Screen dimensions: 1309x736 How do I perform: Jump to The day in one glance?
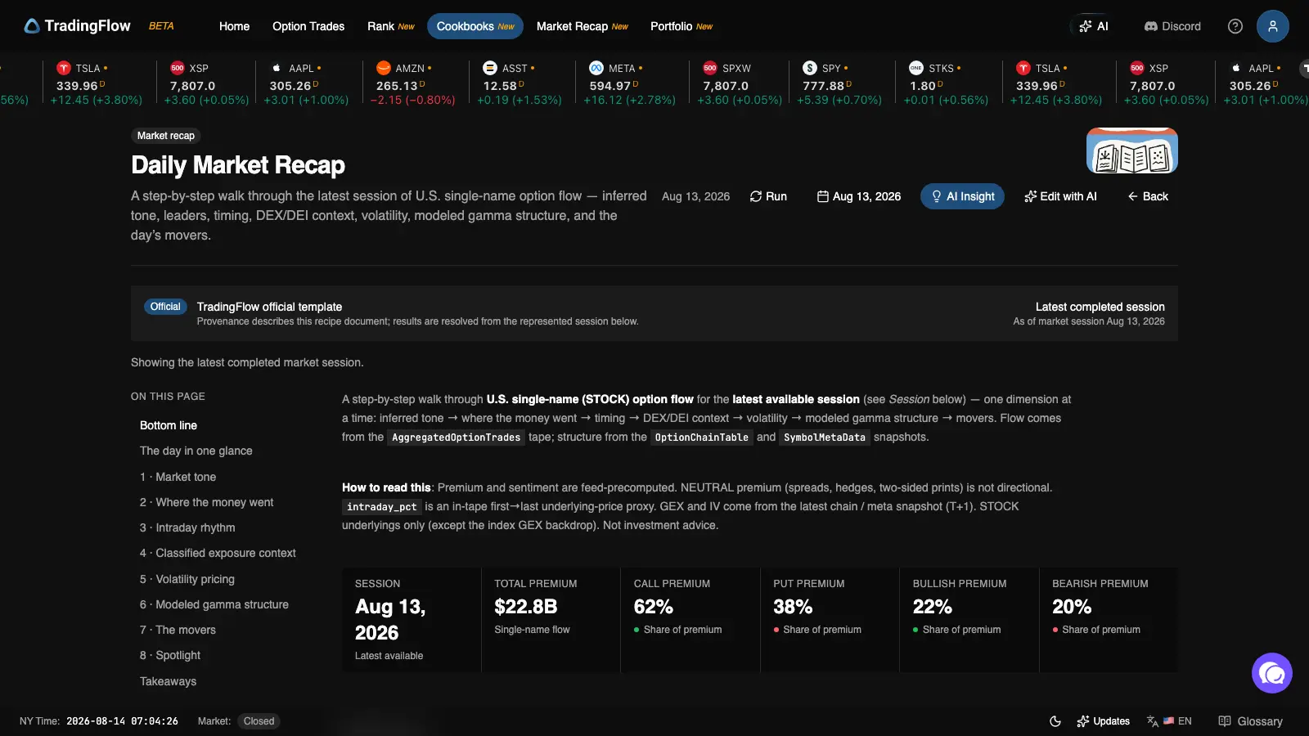tap(196, 451)
